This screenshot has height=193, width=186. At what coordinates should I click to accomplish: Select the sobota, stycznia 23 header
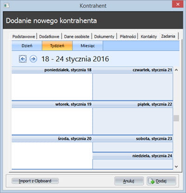(133, 139)
